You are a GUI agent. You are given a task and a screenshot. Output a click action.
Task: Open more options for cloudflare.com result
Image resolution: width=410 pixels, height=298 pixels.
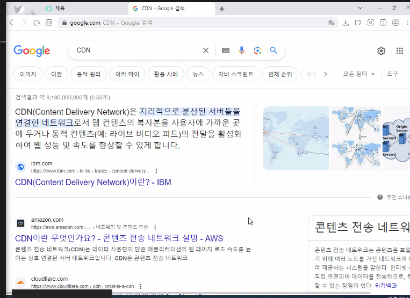click(141, 286)
